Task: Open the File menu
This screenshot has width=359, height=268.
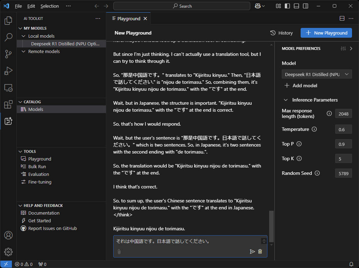Action: (19, 6)
